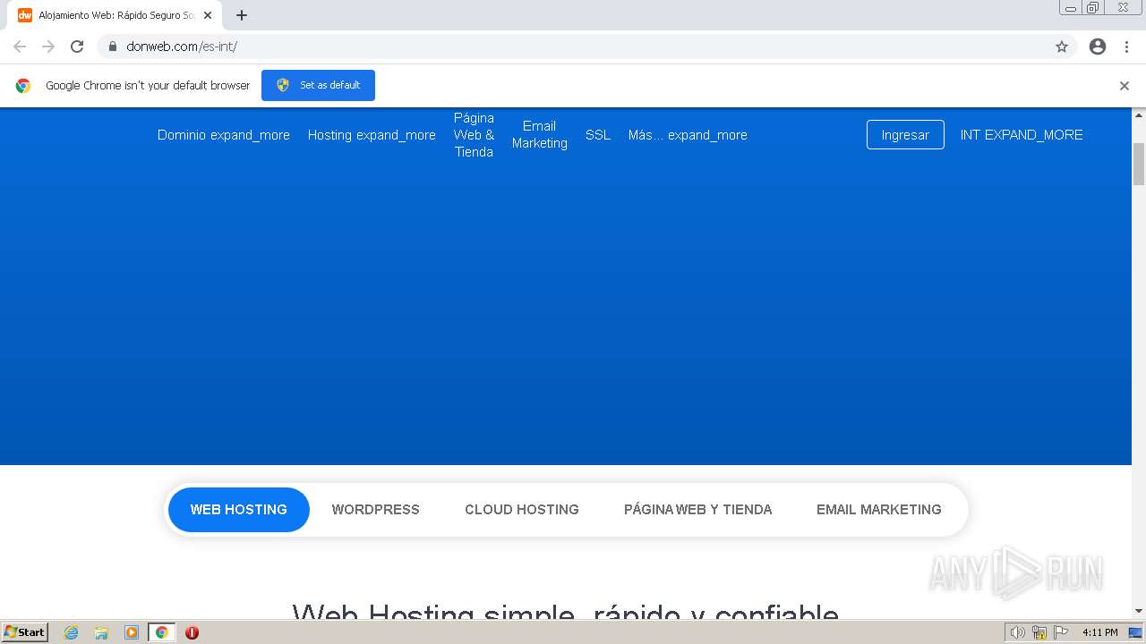Expand the INT region selector
This screenshot has width=1146, height=644.
[x=1022, y=135]
